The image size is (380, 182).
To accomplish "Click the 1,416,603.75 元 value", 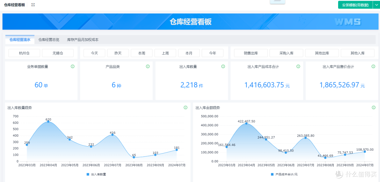I will (267, 85).
